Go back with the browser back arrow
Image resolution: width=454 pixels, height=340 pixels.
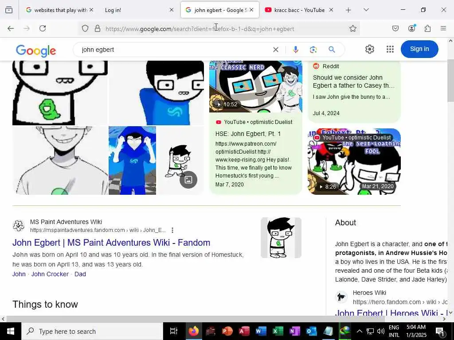11,28
